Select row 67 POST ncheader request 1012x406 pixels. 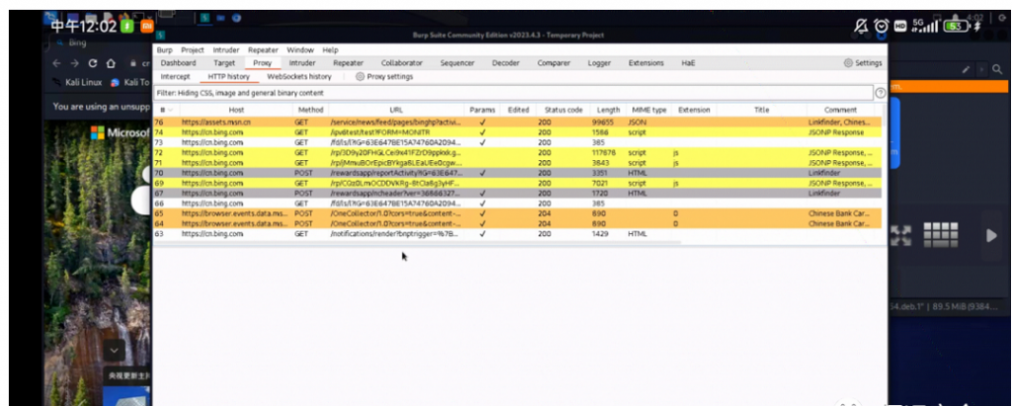[517, 193]
